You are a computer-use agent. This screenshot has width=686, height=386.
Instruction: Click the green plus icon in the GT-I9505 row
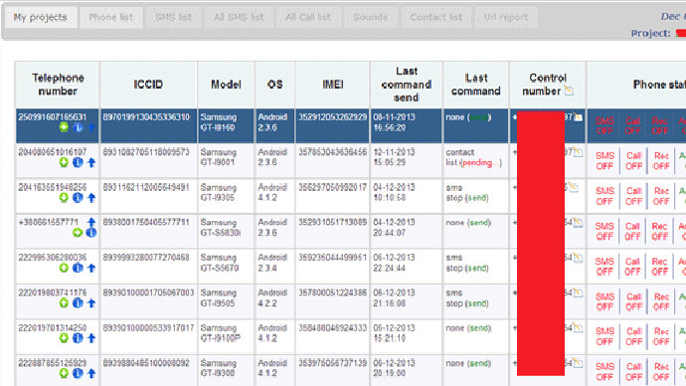coord(64,302)
